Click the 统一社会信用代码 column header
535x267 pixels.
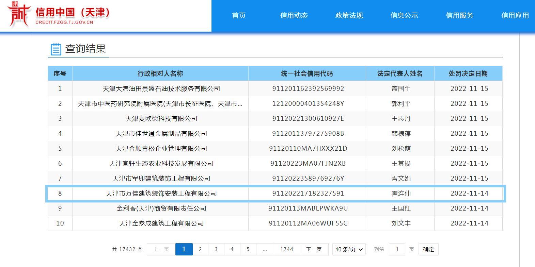(307, 73)
